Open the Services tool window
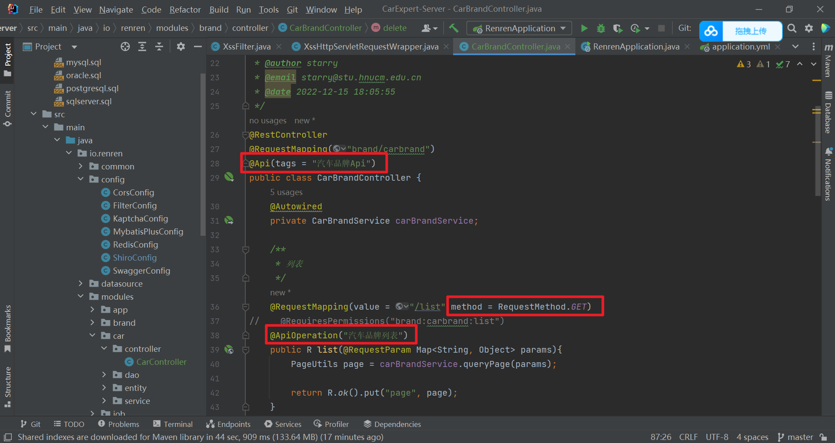This screenshot has width=835, height=443. [x=283, y=424]
